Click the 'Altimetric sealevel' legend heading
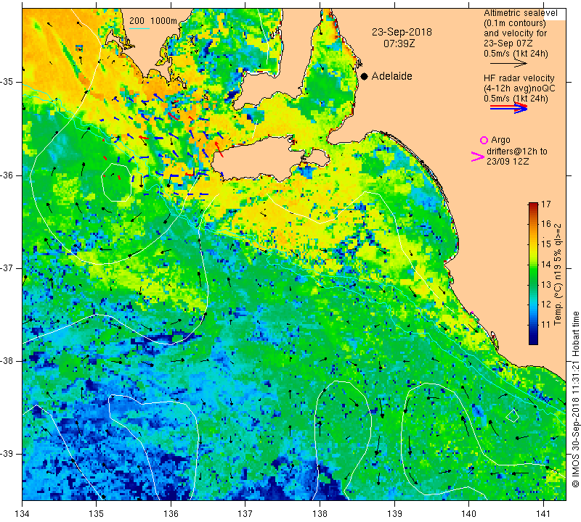 [x=520, y=13]
